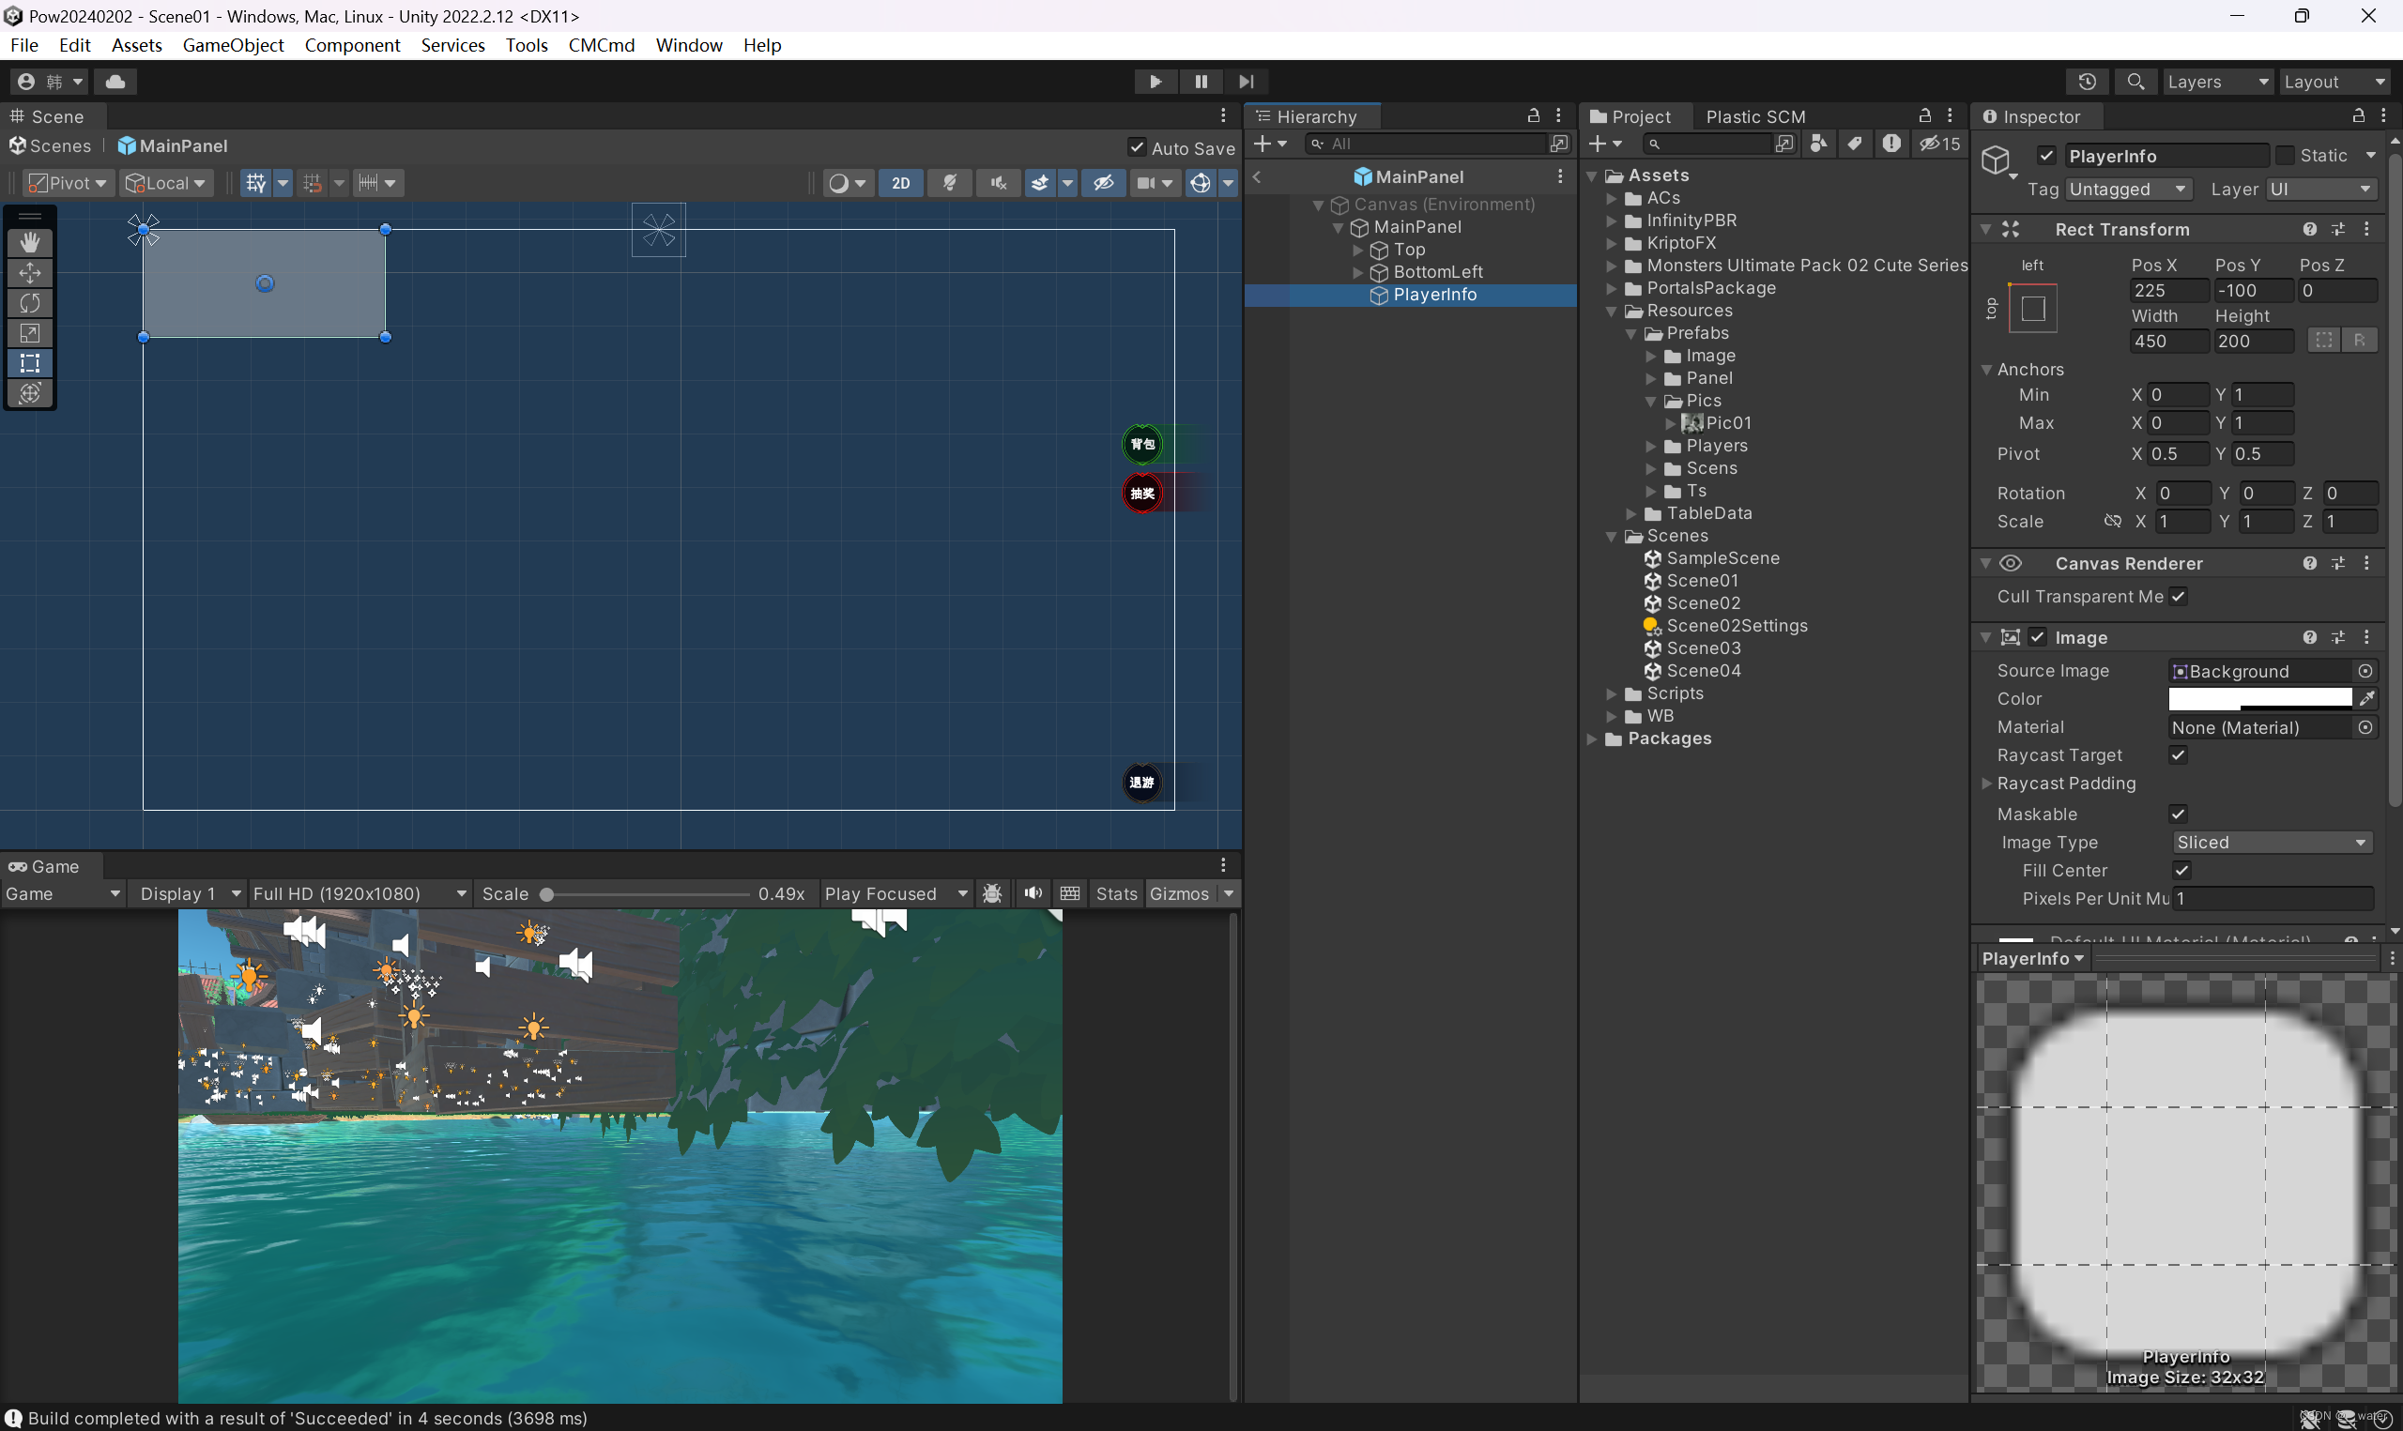Image resolution: width=2403 pixels, height=1431 pixels.
Task: Open the GameObject menu
Action: 233,44
